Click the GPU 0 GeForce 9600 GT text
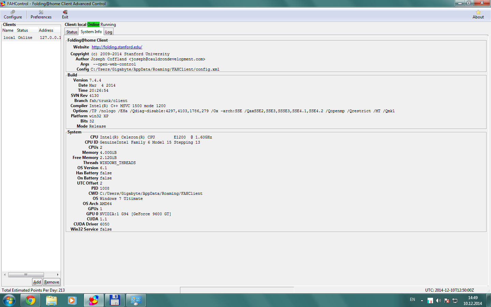 (135, 214)
